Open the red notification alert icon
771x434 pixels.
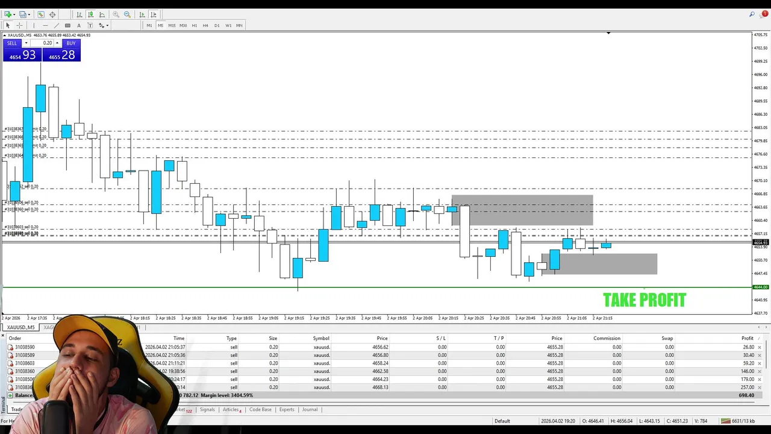point(764,14)
